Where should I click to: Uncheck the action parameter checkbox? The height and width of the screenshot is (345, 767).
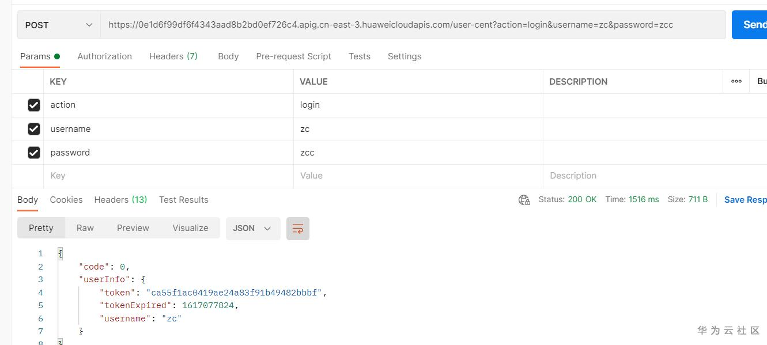(x=34, y=105)
